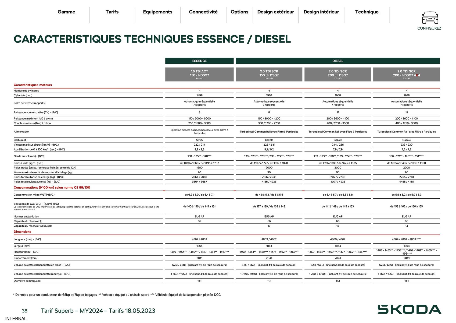456x323 pixels.
Task: Click the 2.0 TDI SCR 200 ch DSG7 4x4 header
Action: [407, 74]
